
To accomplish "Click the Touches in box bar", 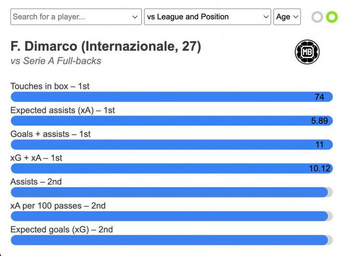I will pos(171,97).
